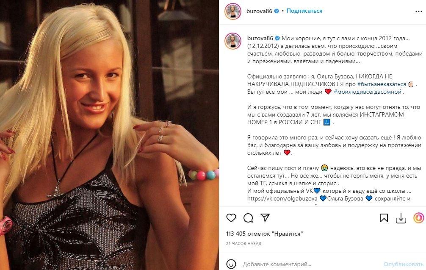
Task: Open buzova86 profile from header username
Action: pos(259,11)
